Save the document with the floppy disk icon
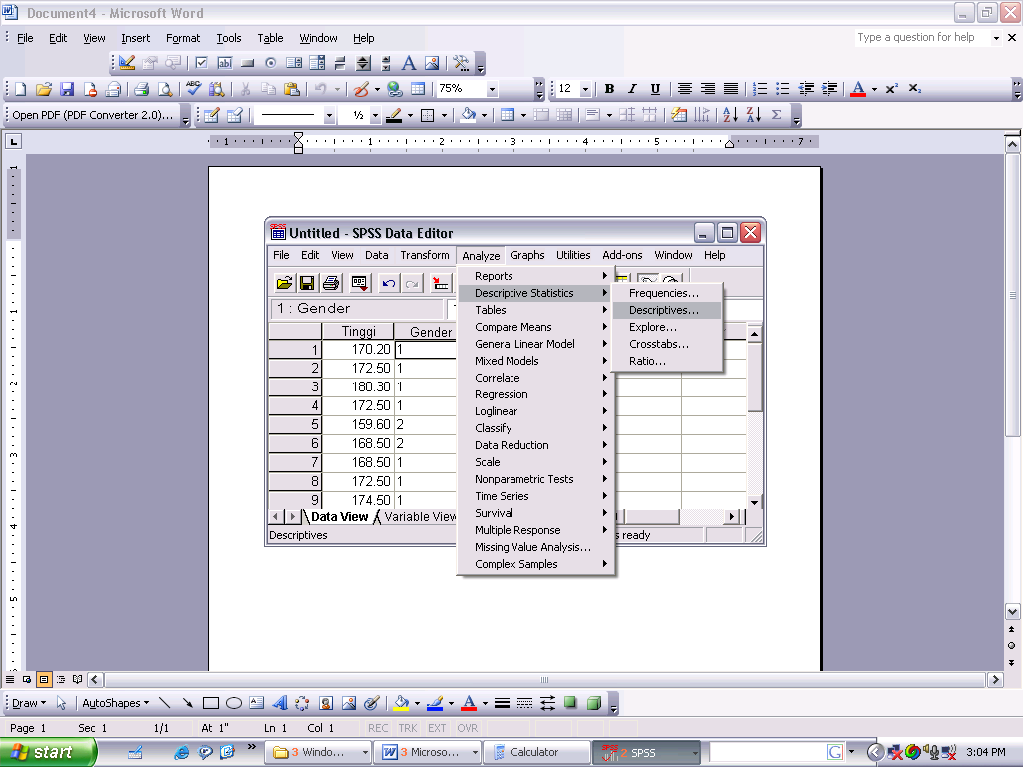This screenshot has width=1023, height=767. point(67,89)
